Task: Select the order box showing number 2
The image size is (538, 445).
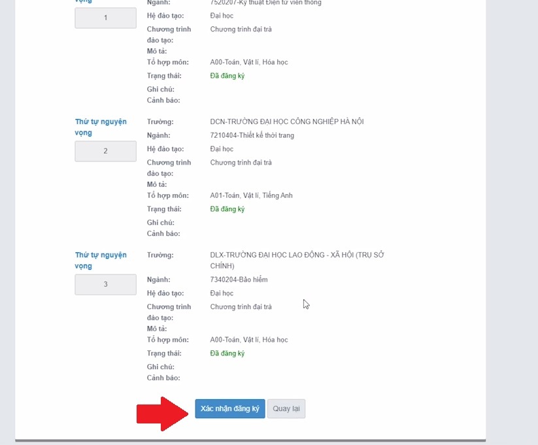Action: (x=105, y=151)
